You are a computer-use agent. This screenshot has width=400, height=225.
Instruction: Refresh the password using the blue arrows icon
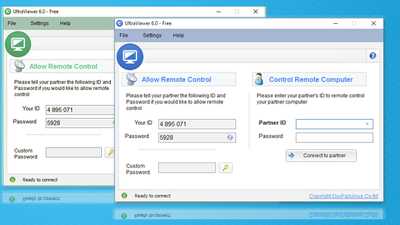pyautogui.click(x=230, y=137)
